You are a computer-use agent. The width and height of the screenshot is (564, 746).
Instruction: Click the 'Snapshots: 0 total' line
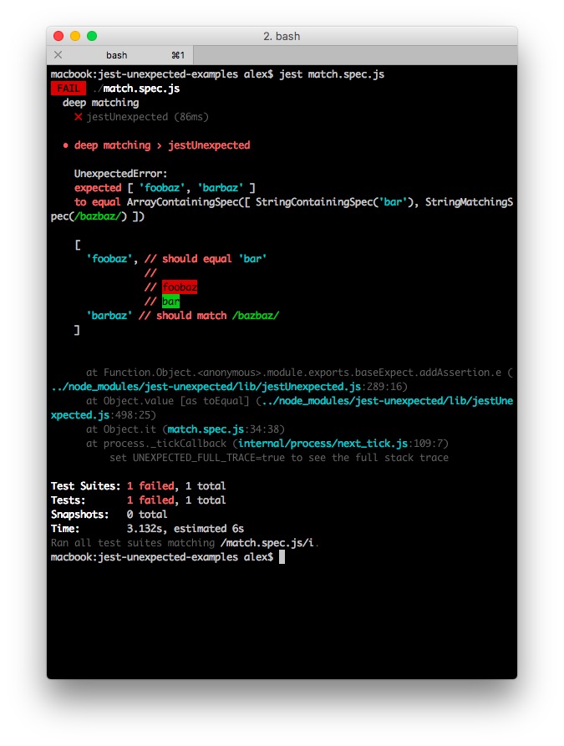coord(109,515)
